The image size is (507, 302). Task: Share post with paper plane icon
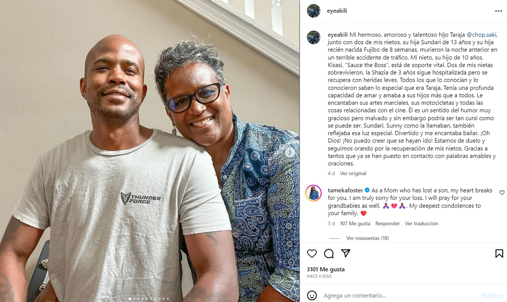(x=346, y=253)
